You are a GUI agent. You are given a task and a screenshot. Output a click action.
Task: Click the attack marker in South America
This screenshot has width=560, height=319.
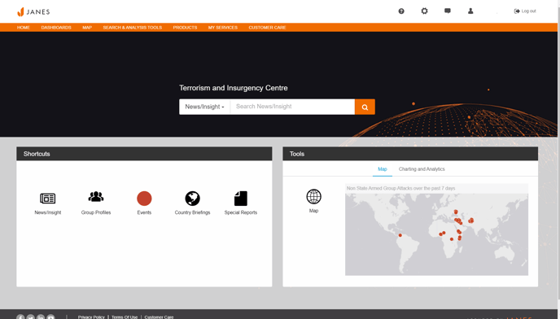click(x=400, y=235)
